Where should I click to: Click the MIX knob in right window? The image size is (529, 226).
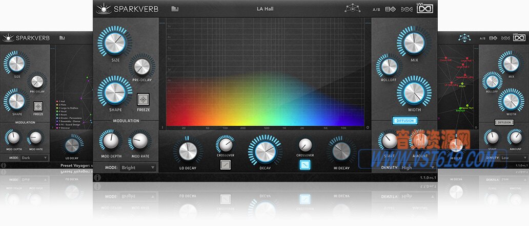pos(511,63)
